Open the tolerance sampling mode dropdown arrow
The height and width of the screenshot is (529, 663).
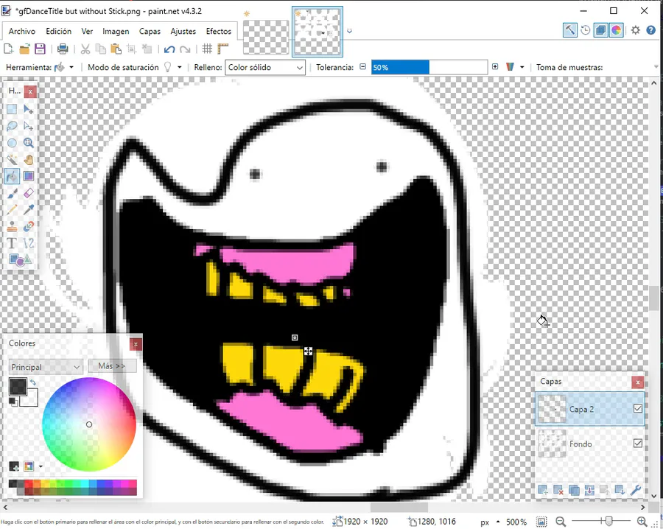522,67
